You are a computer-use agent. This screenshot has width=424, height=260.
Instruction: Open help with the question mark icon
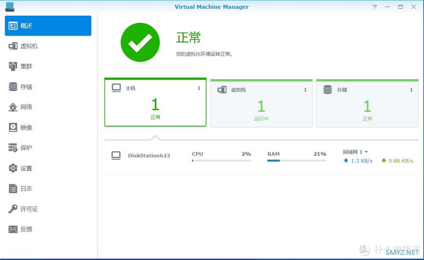[375, 7]
